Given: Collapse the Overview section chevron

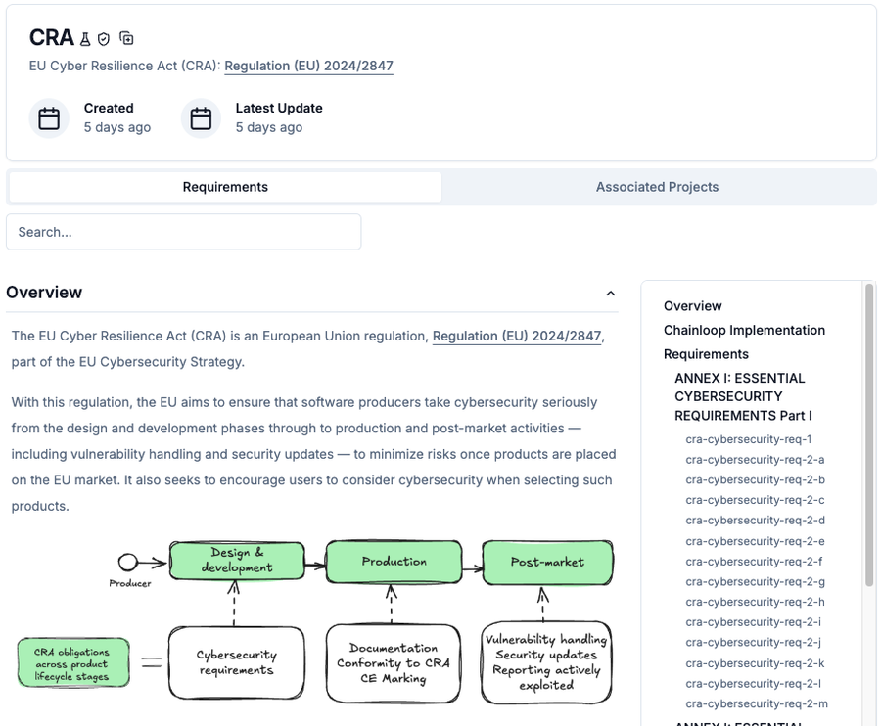Looking at the screenshot, I should 611,293.
